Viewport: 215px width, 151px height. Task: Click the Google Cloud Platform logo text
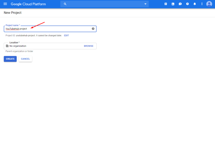tap(28, 4)
